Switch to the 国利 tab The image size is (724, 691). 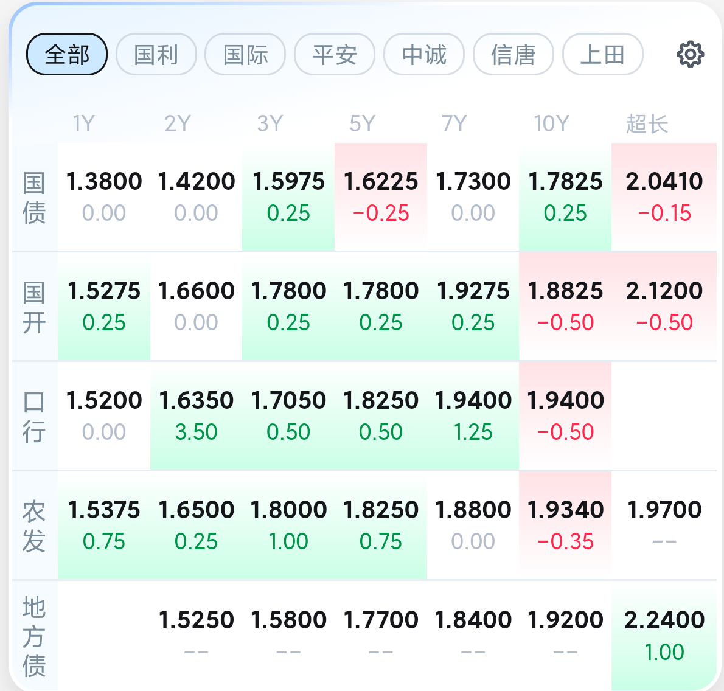pyautogui.click(x=156, y=55)
